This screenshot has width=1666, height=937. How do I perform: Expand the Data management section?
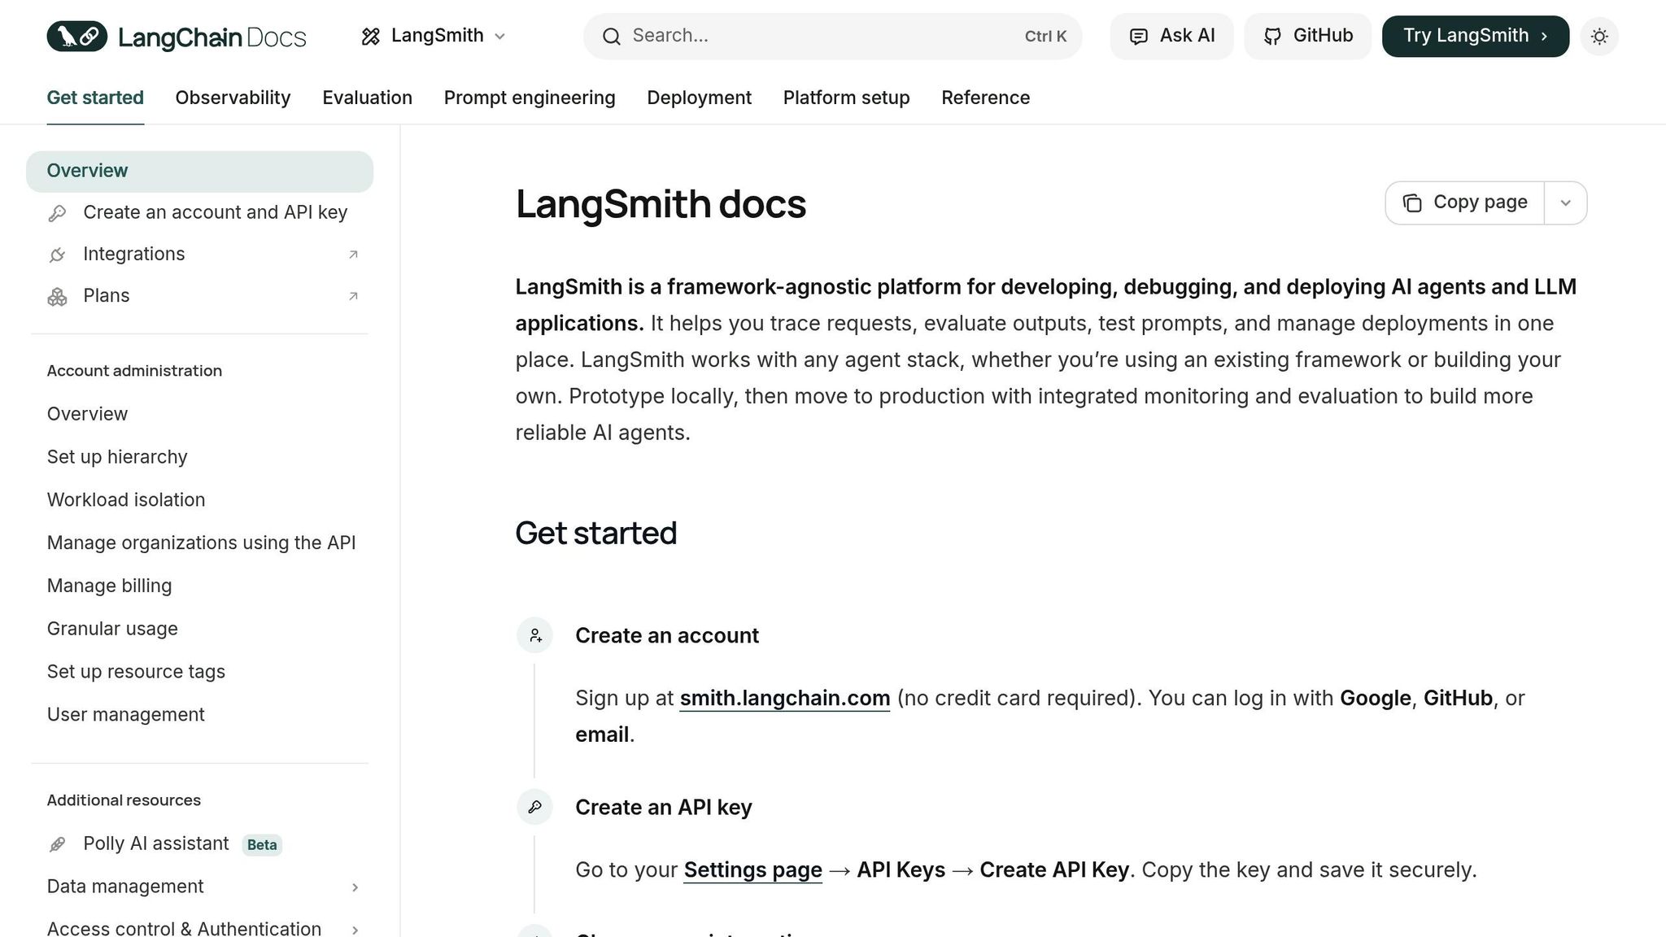click(x=355, y=887)
